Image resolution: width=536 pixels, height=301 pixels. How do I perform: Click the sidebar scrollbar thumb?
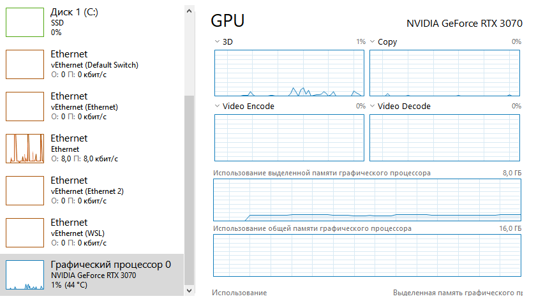click(x=188, y=191)
